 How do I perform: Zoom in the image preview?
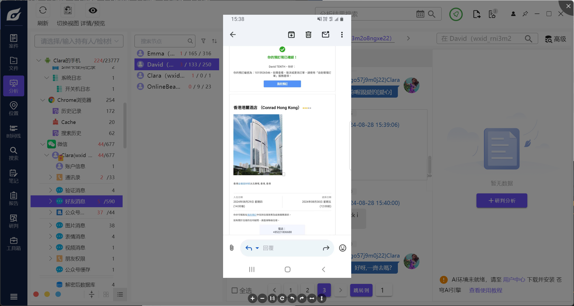click(x=252, y=298)
